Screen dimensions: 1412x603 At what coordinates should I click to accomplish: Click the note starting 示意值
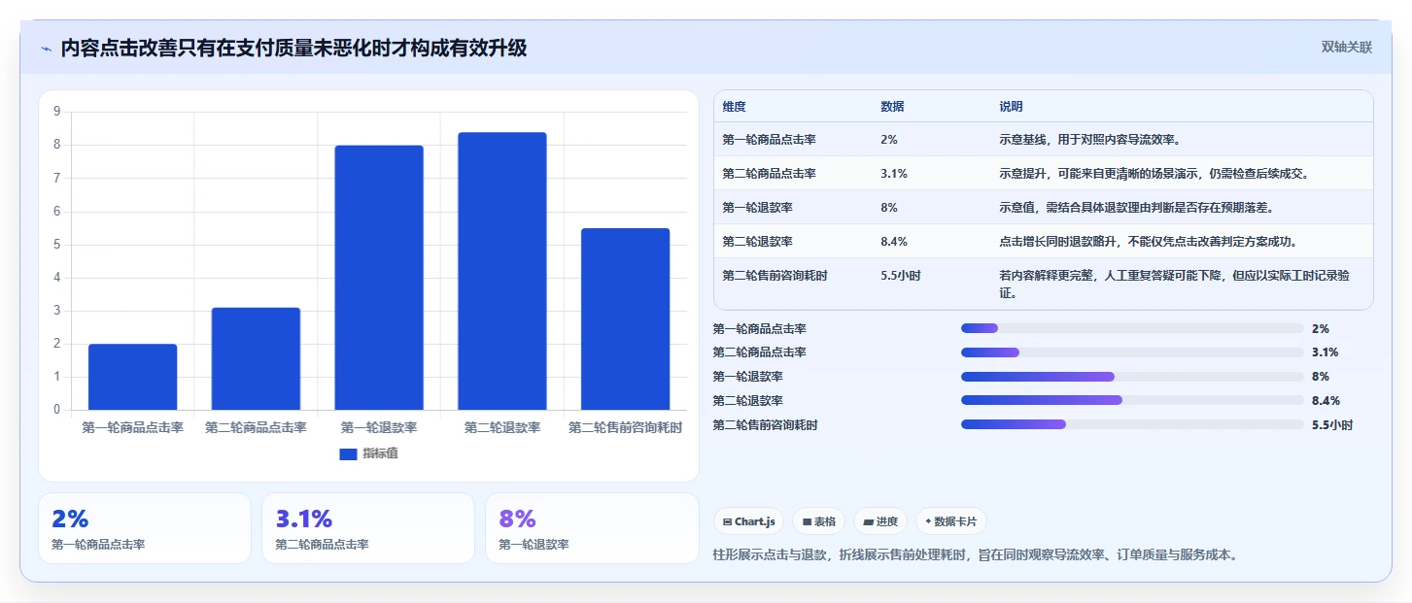(x=1136, y=208)
